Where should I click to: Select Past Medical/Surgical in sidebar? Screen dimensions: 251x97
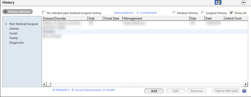(x=24, y=24)
